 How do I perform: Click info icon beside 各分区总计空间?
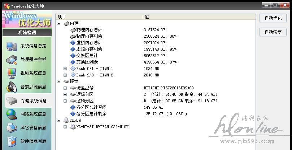click(x=73, y=107)
